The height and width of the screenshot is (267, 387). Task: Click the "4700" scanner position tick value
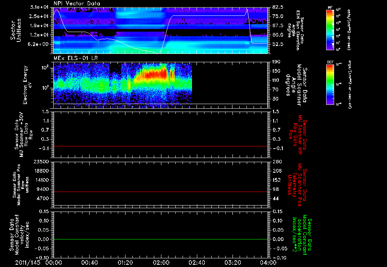[x=43, y=198]
